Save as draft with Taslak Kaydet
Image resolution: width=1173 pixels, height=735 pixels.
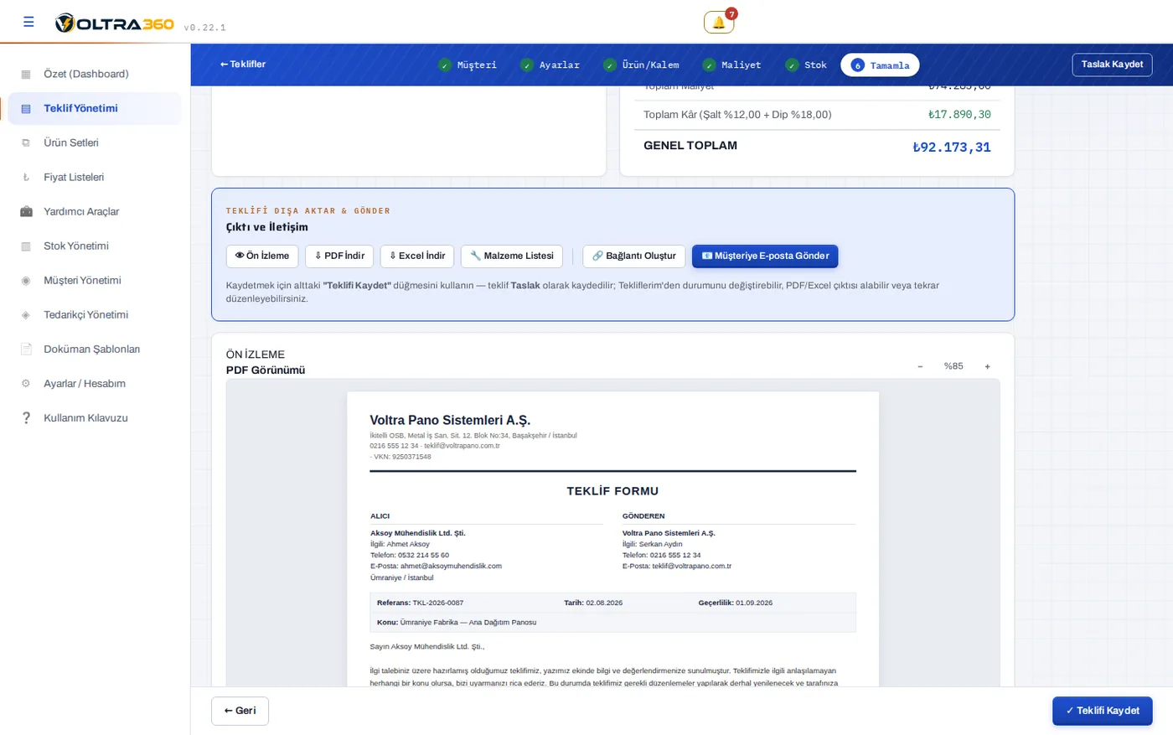coord(1112,65)
